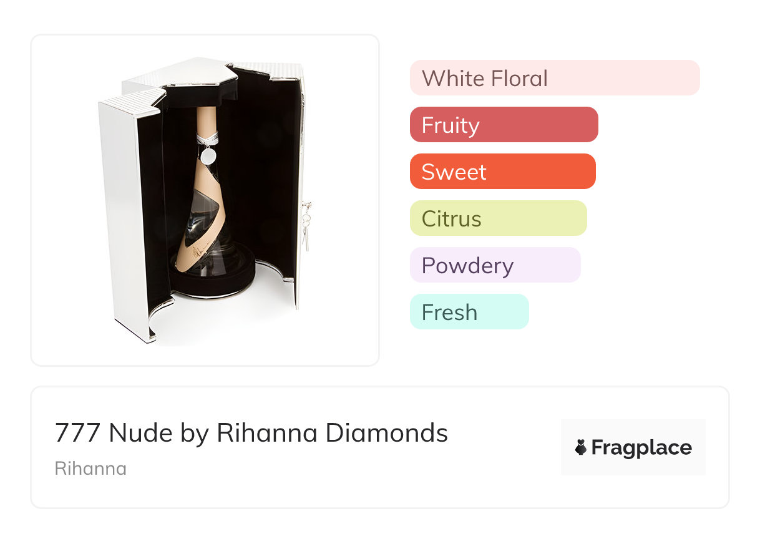This screenshot has height=539, width=760.
Task: Click the key charm hanging on the box
Action: click(306, 225)
